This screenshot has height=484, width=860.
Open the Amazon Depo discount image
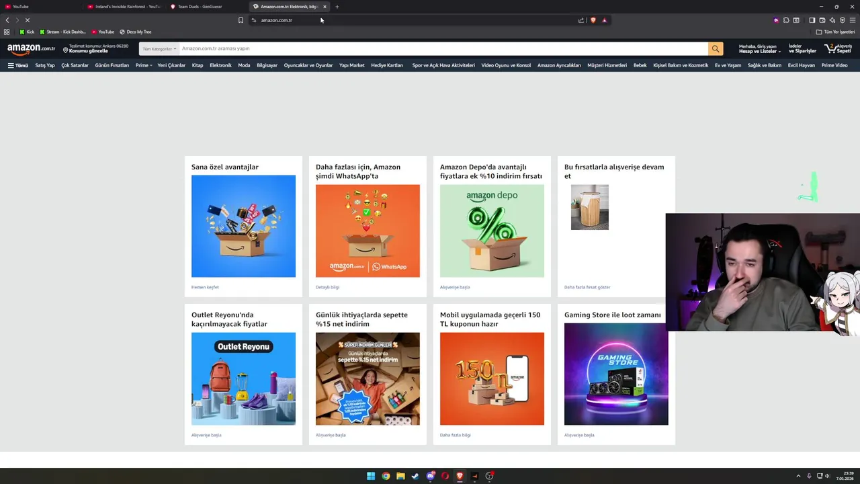click(492, 231)
